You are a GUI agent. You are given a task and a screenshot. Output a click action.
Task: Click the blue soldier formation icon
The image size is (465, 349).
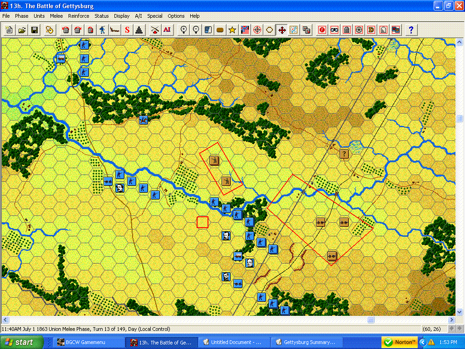click(x=102, y=30)
